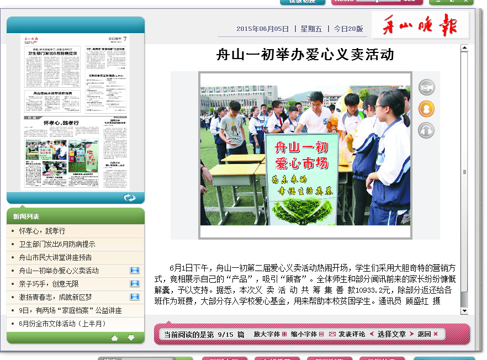Click the plus icon after 放大字体
Screen dimensions: 487x360
click(x=284, y=334)
